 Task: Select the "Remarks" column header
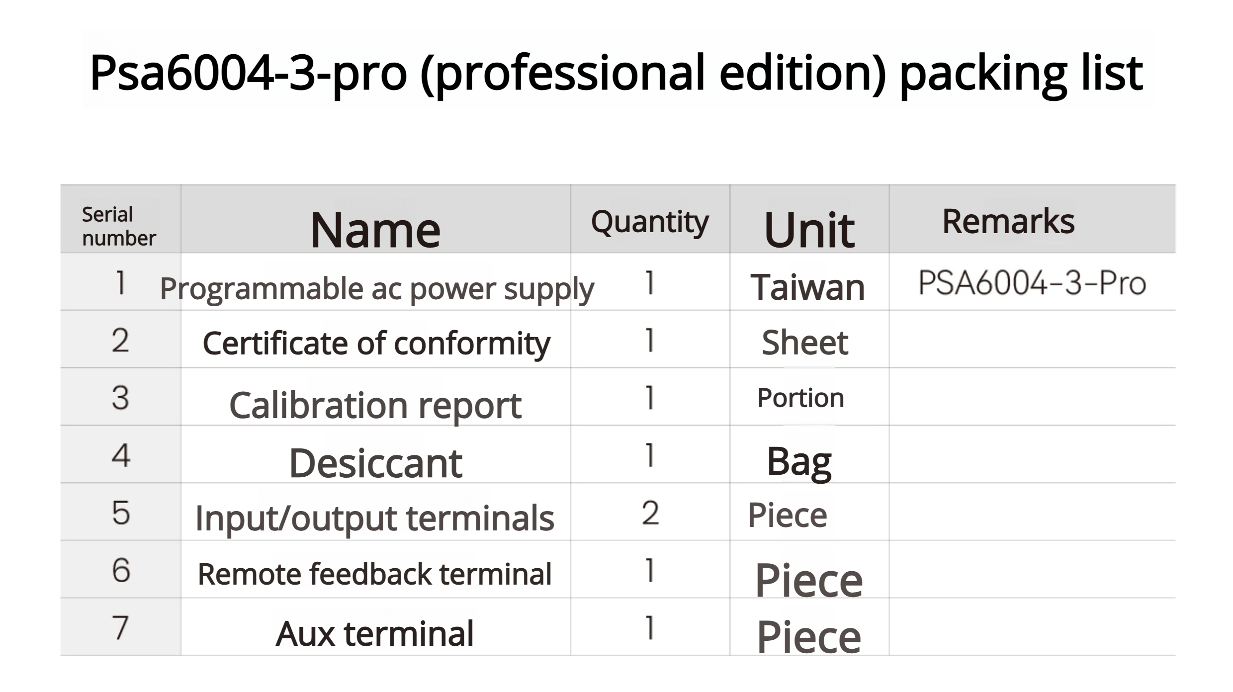[1008, 221]
